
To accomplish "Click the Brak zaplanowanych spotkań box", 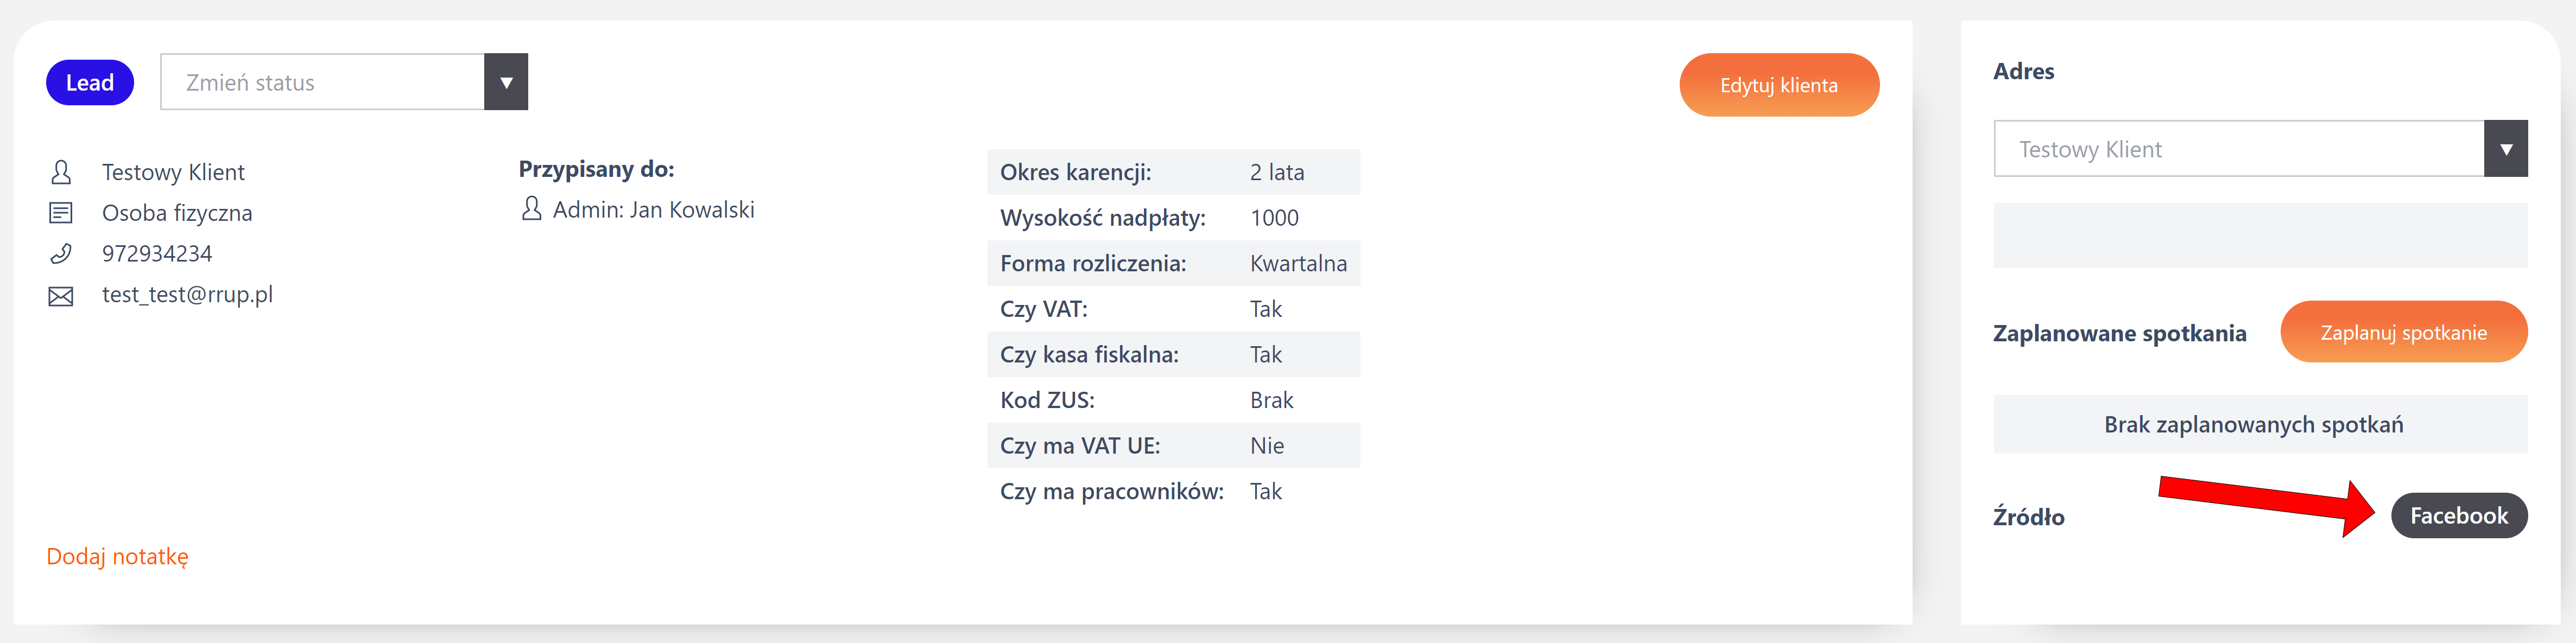I will point(2259,425).
